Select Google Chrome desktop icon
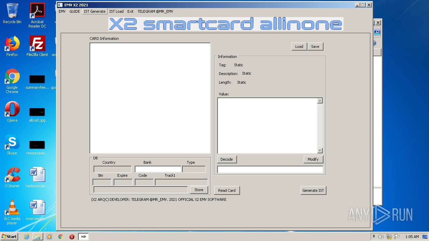 point(12,81)
